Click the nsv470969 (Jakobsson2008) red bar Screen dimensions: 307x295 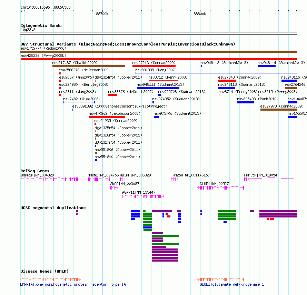click(107, 117)
